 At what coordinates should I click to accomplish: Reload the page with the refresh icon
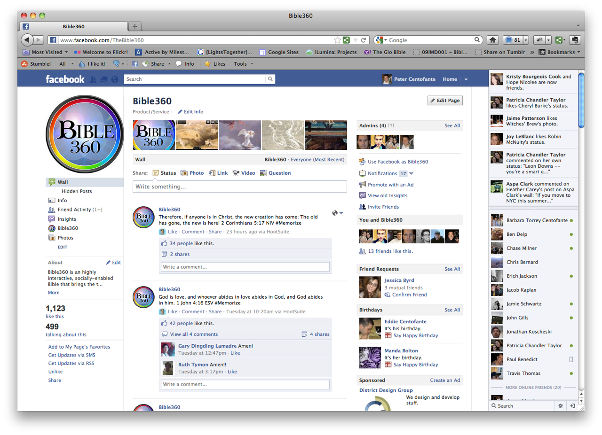pos(364,40)
